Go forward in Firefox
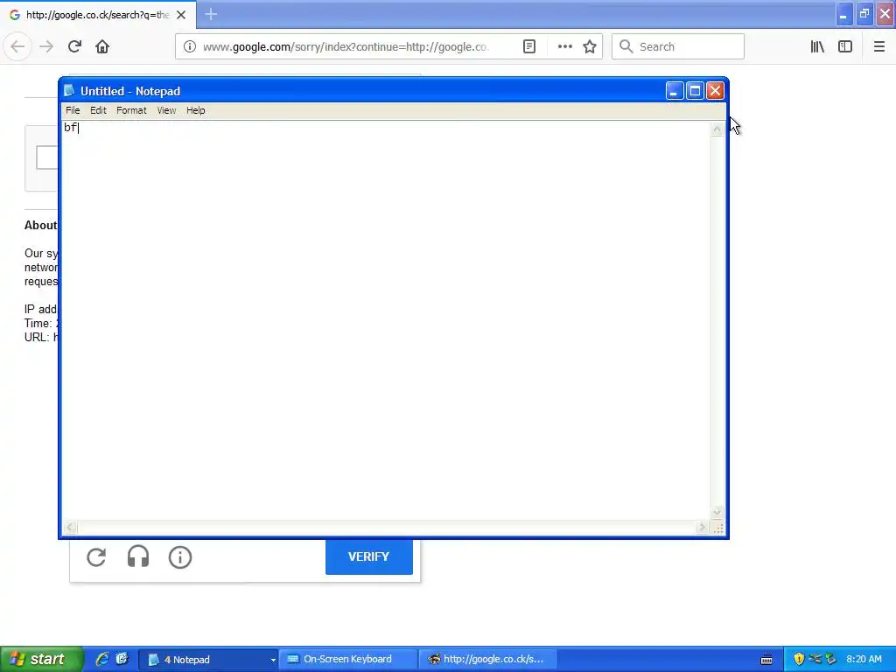 point(46,47)
